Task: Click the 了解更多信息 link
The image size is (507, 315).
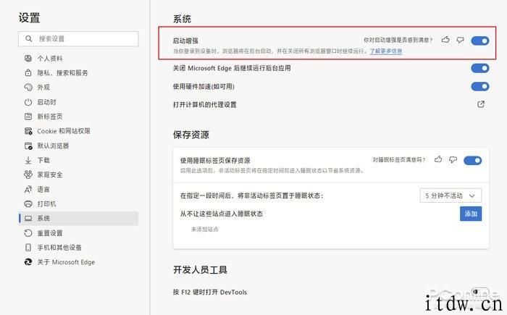Action: [x=386, y=51]
